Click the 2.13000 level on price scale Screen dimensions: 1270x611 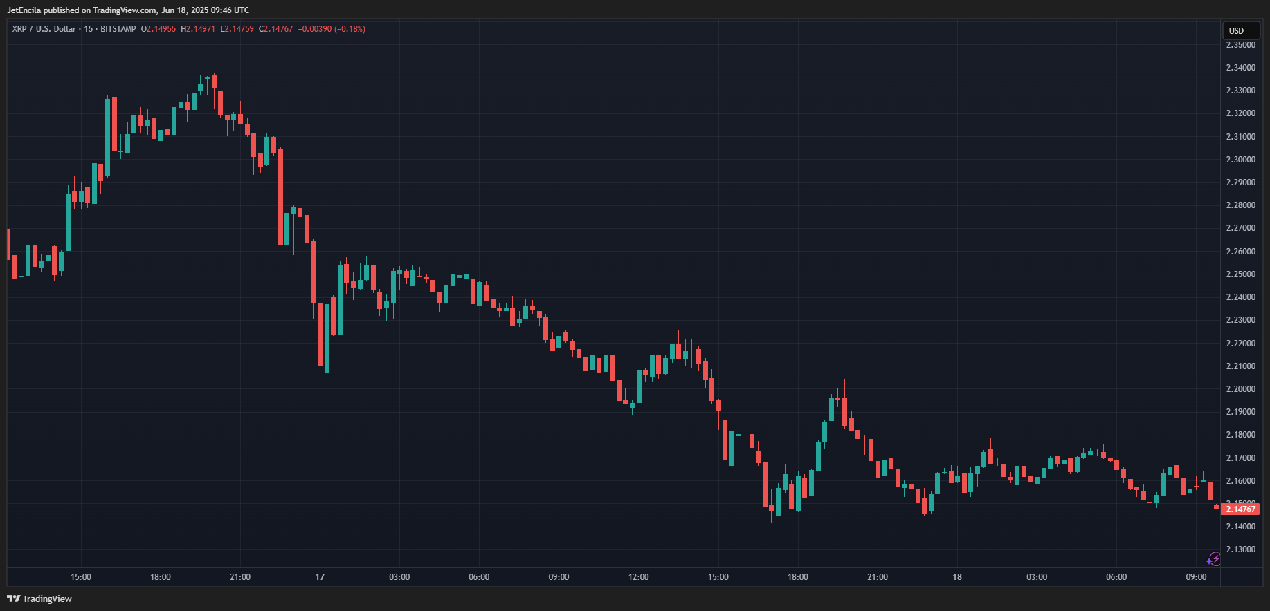tap(1240, 549)
